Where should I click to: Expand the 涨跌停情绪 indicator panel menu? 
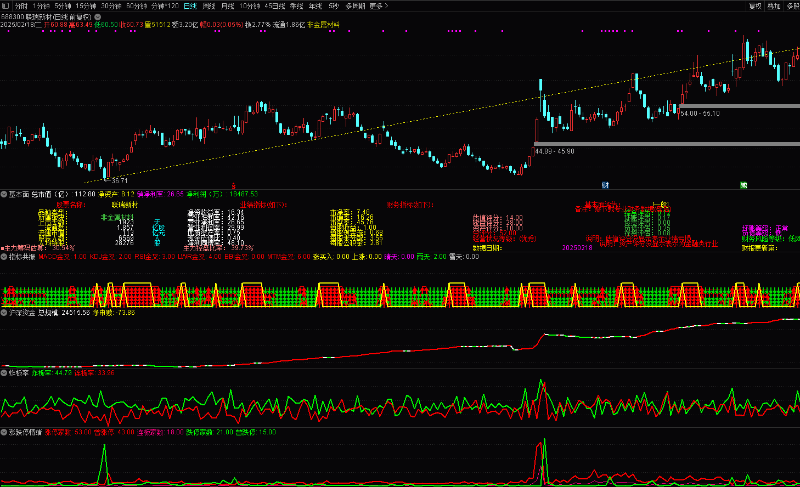4,432
